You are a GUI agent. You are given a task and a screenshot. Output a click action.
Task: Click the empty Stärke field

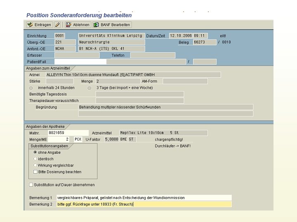pos(60,81)
